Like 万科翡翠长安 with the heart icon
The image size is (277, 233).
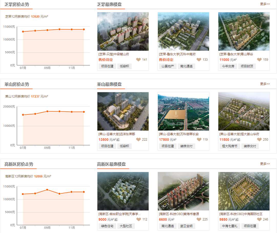pos(199,140)
